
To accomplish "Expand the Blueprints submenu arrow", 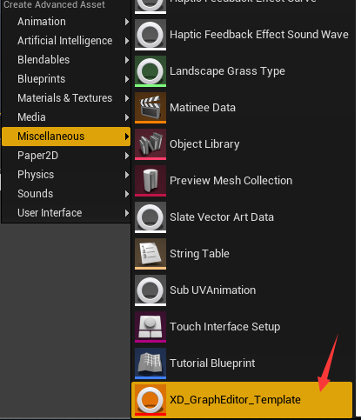I will click(127, 79).
